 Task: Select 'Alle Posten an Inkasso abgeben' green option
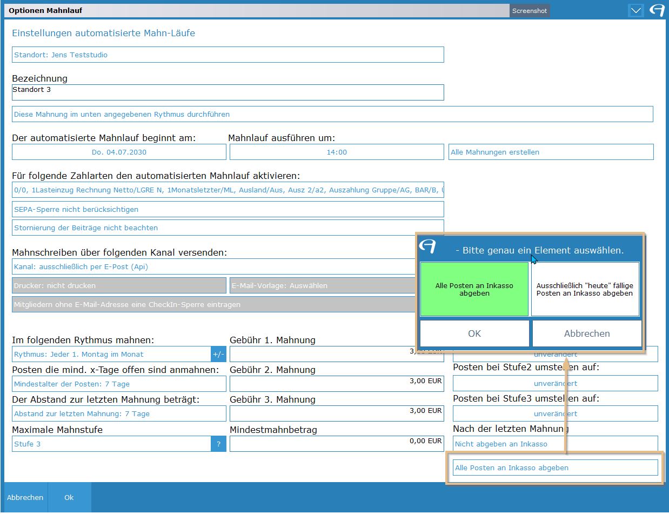(474, 289)
